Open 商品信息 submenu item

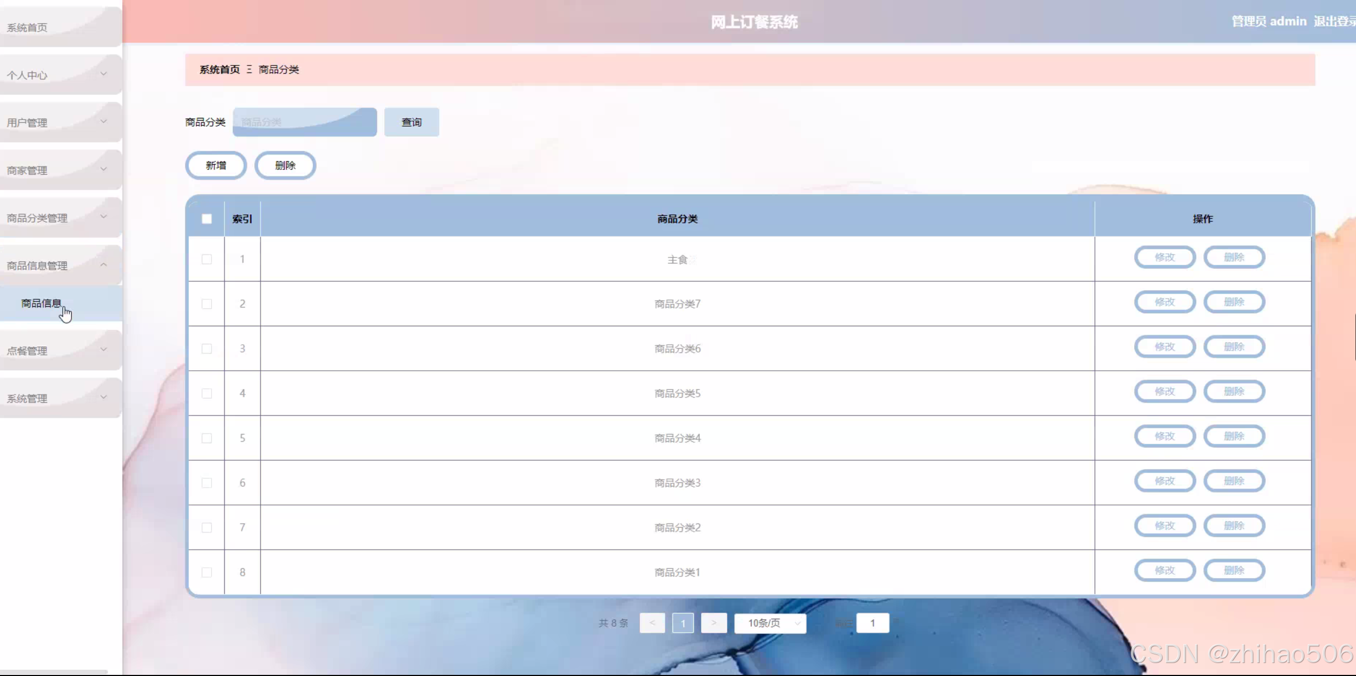(x=41, y=303)
